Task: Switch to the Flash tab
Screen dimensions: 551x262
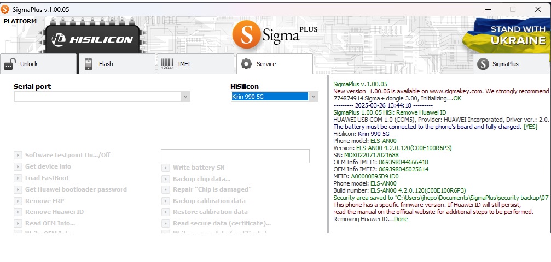Action: pyautogui.click(x=106, y=64)
